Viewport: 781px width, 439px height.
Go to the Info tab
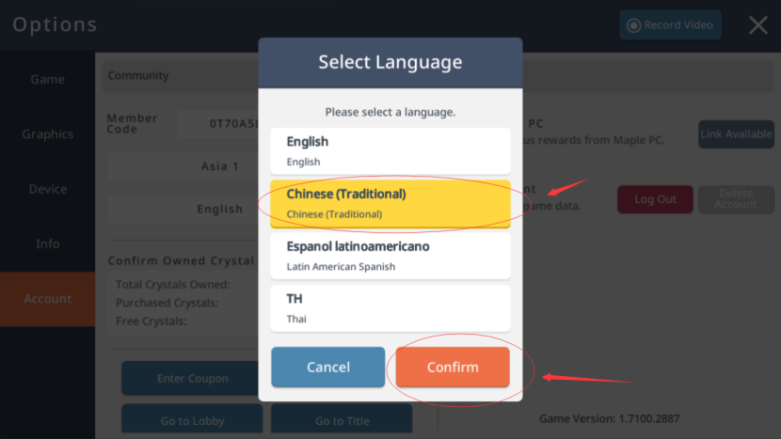(47, 243)
